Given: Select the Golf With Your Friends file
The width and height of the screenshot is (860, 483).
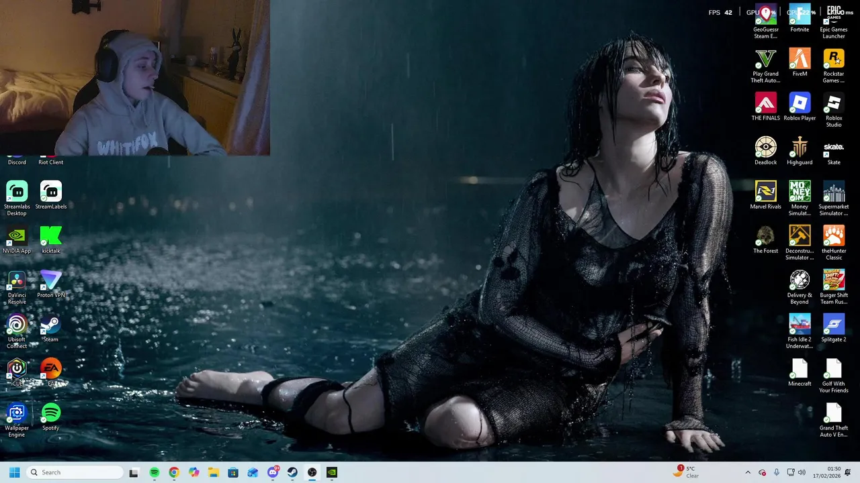Looking at the screenshot, I should point(834,376).
